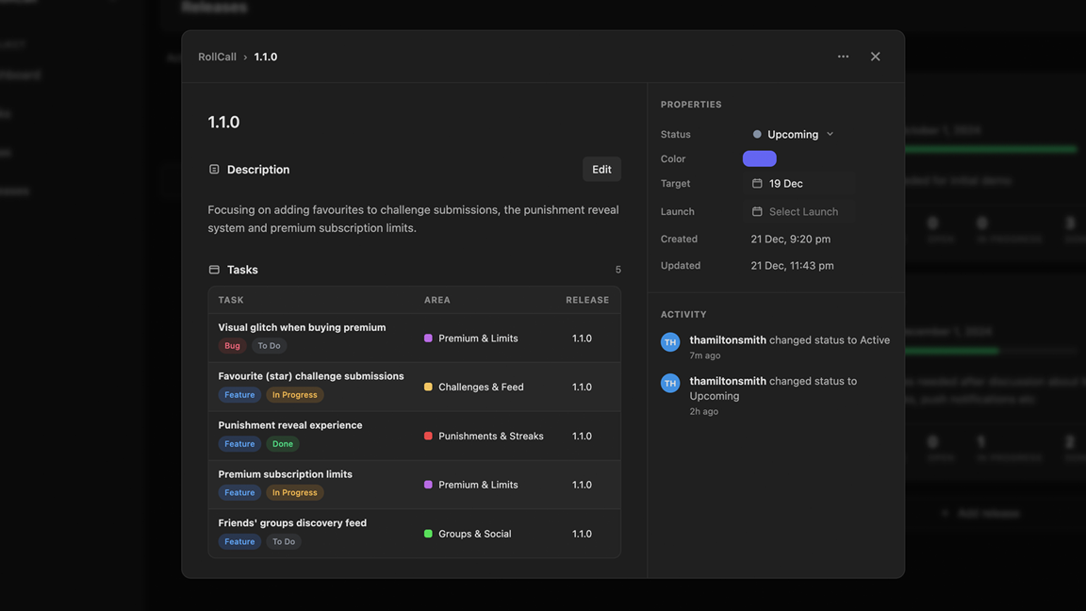This screenshot has height=611, width=1086.
Task: Click thamiltonsmith in the changed to Upcoming entry
Action: [728, 381]
